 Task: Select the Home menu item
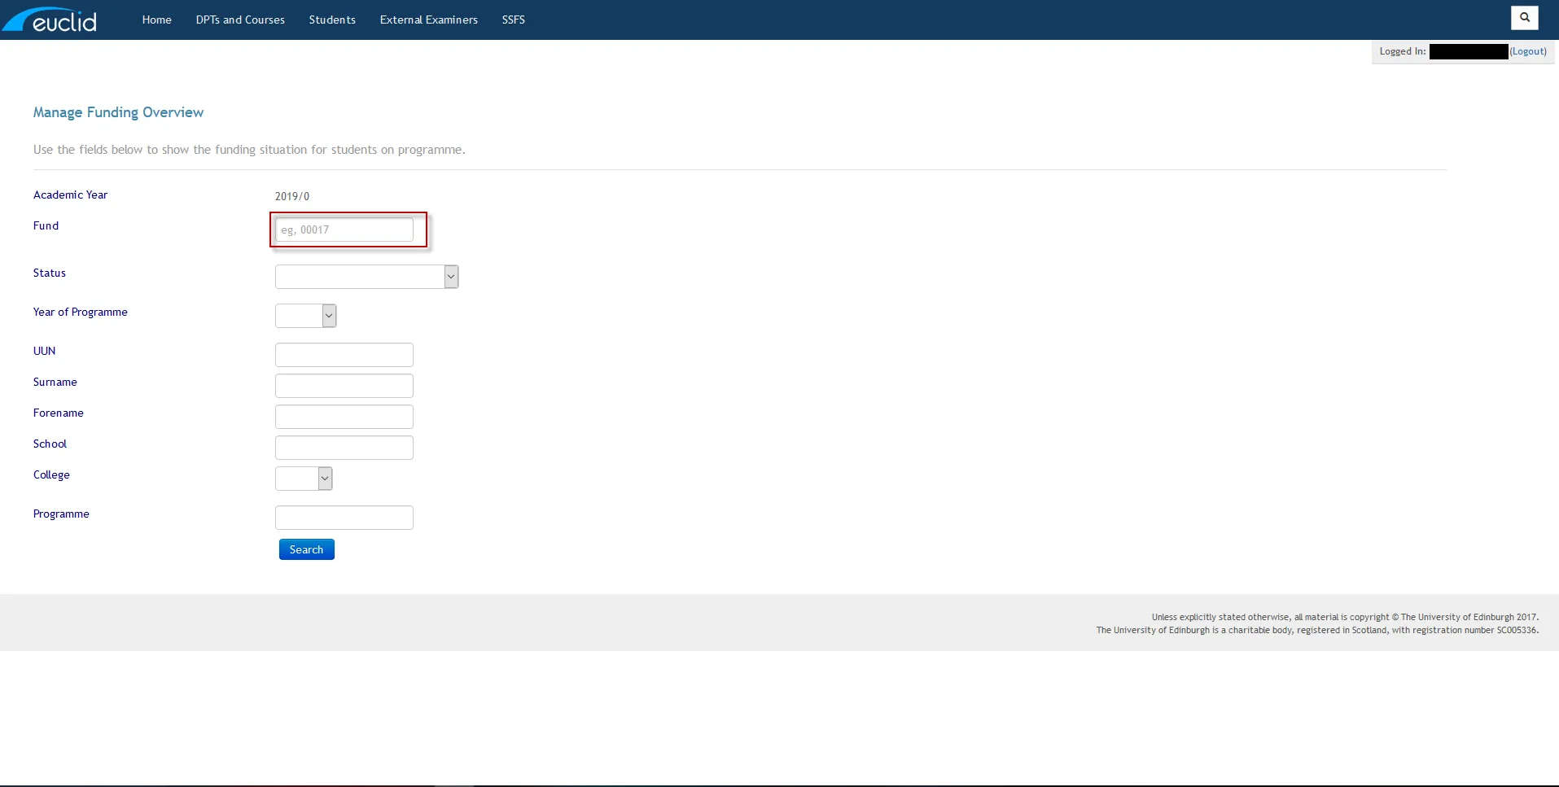click(x=156, y=20)
